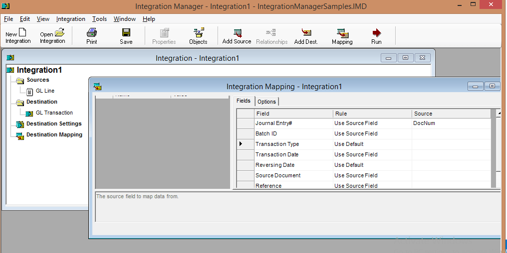Open the Help menu

[149, 19]
